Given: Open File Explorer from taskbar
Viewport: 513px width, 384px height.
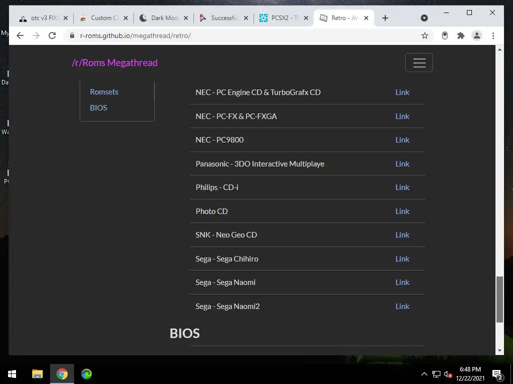Looking at the screenshot, I should click(x=37, y=374).
